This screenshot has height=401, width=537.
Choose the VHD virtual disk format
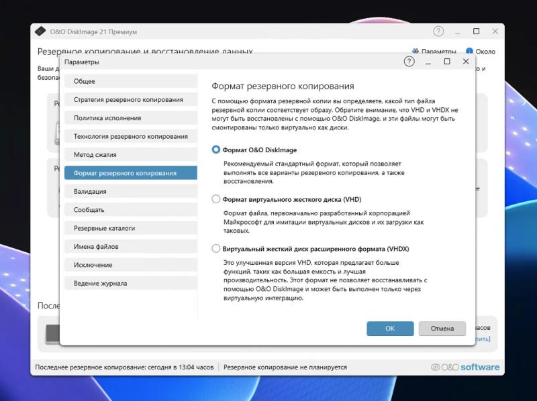point(216,199)
